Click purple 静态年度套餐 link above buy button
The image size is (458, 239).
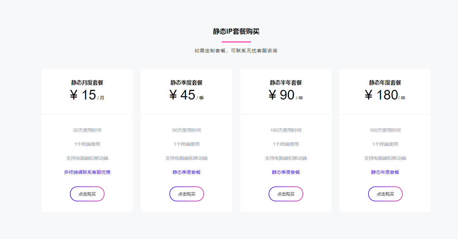pos(385,172)
